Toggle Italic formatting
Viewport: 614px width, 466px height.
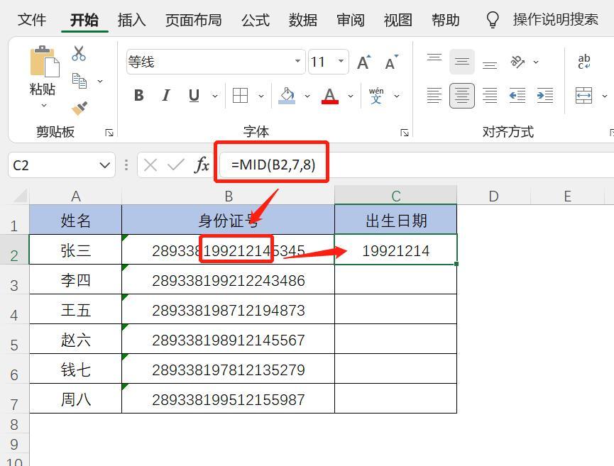coord(166,96)
